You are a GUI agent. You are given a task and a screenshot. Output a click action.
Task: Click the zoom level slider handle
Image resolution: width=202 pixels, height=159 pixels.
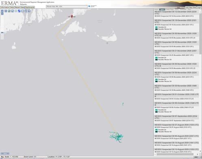tap(2, 33)
